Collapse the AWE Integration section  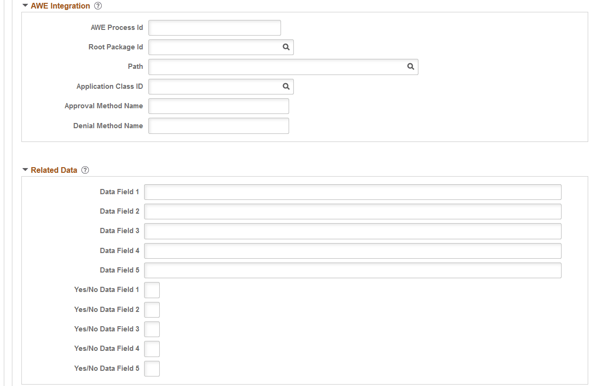click(25, 5)
